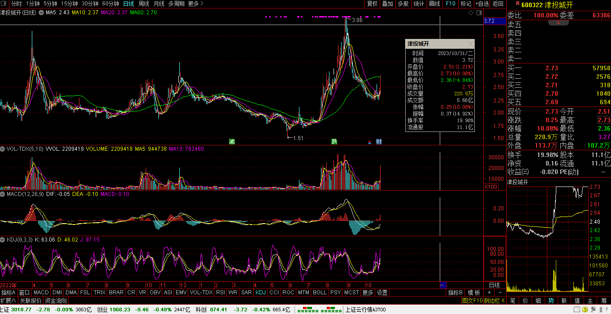
Task: Toggle the 侧边栏 sidebar button
Action: pos(494,301)
